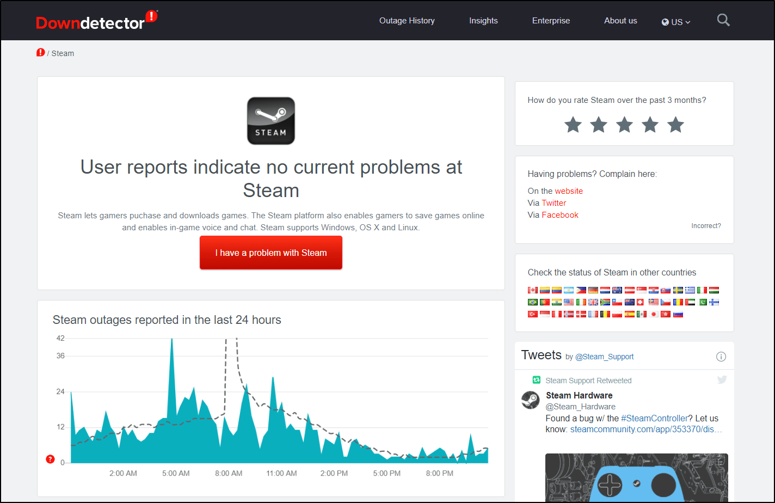Image resolution: width=775 pixels, height=503 pixels.
Task: Go to Enterprise page
Action: click(x=551, y=21)
